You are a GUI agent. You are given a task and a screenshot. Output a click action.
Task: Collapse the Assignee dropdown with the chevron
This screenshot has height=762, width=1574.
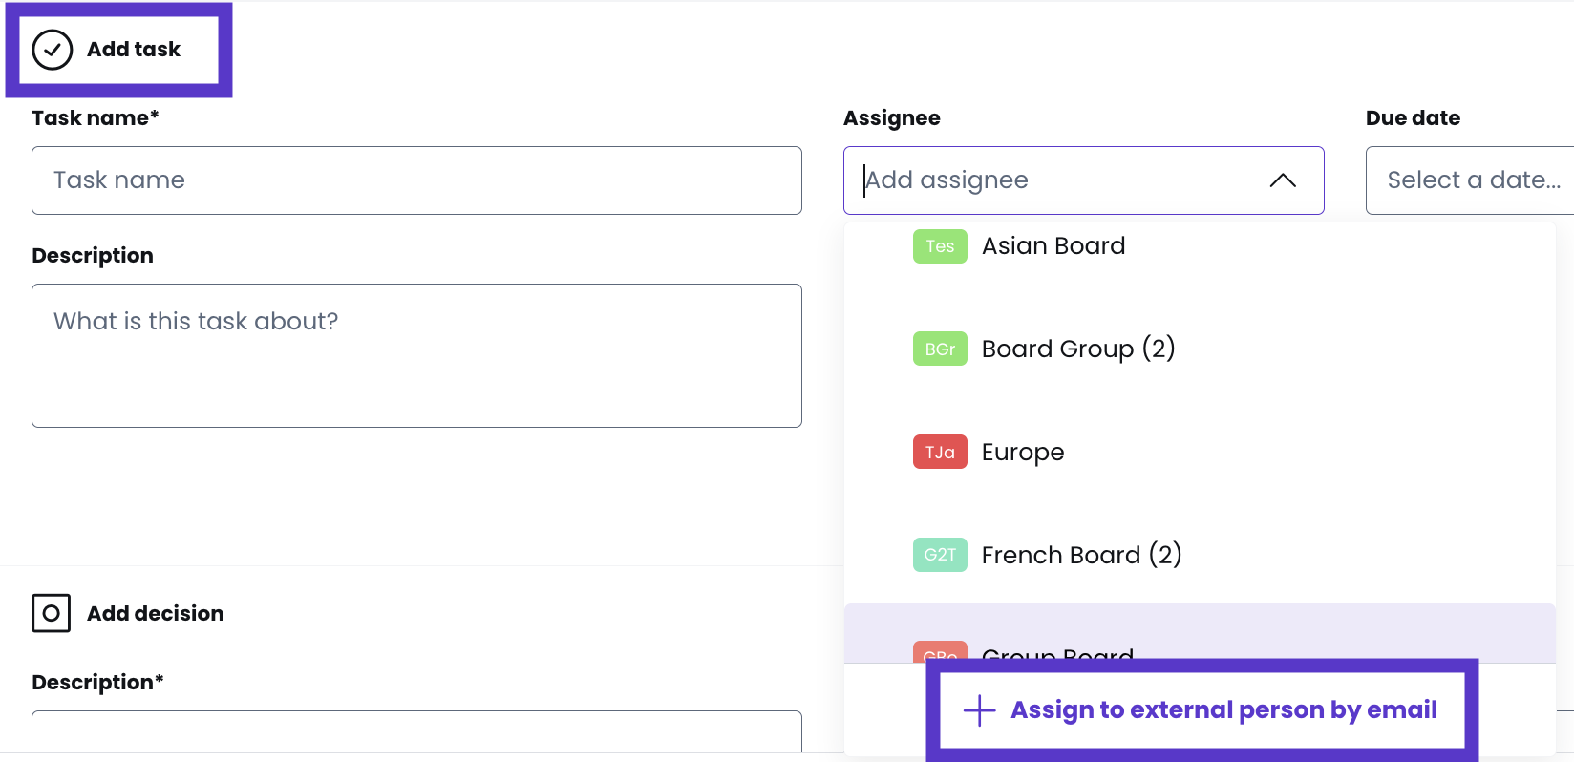(1283, 180)
